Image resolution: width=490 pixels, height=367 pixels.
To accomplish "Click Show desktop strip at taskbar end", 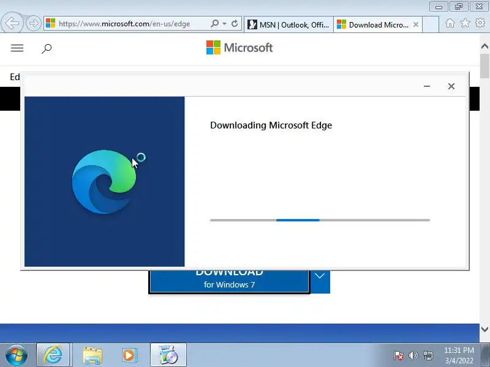I will [x=486, y=355].
